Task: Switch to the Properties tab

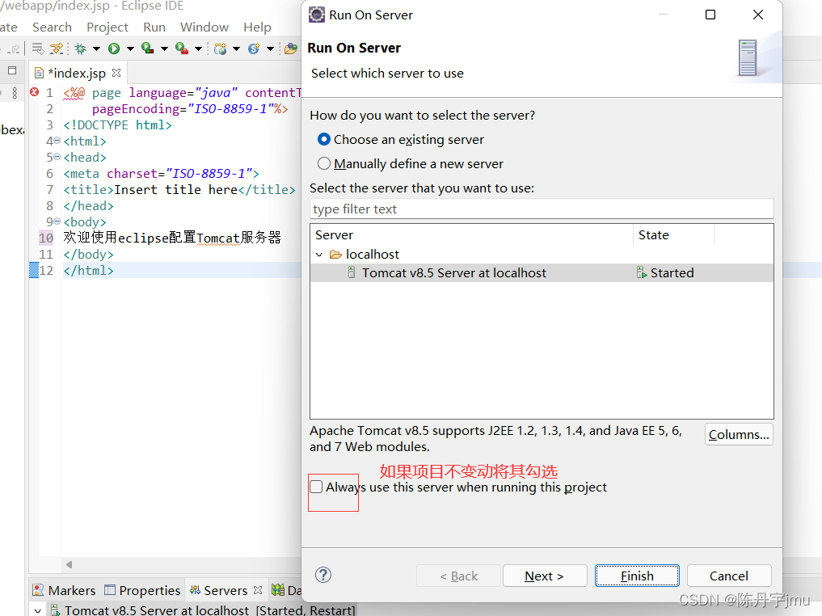Action: 142,590
